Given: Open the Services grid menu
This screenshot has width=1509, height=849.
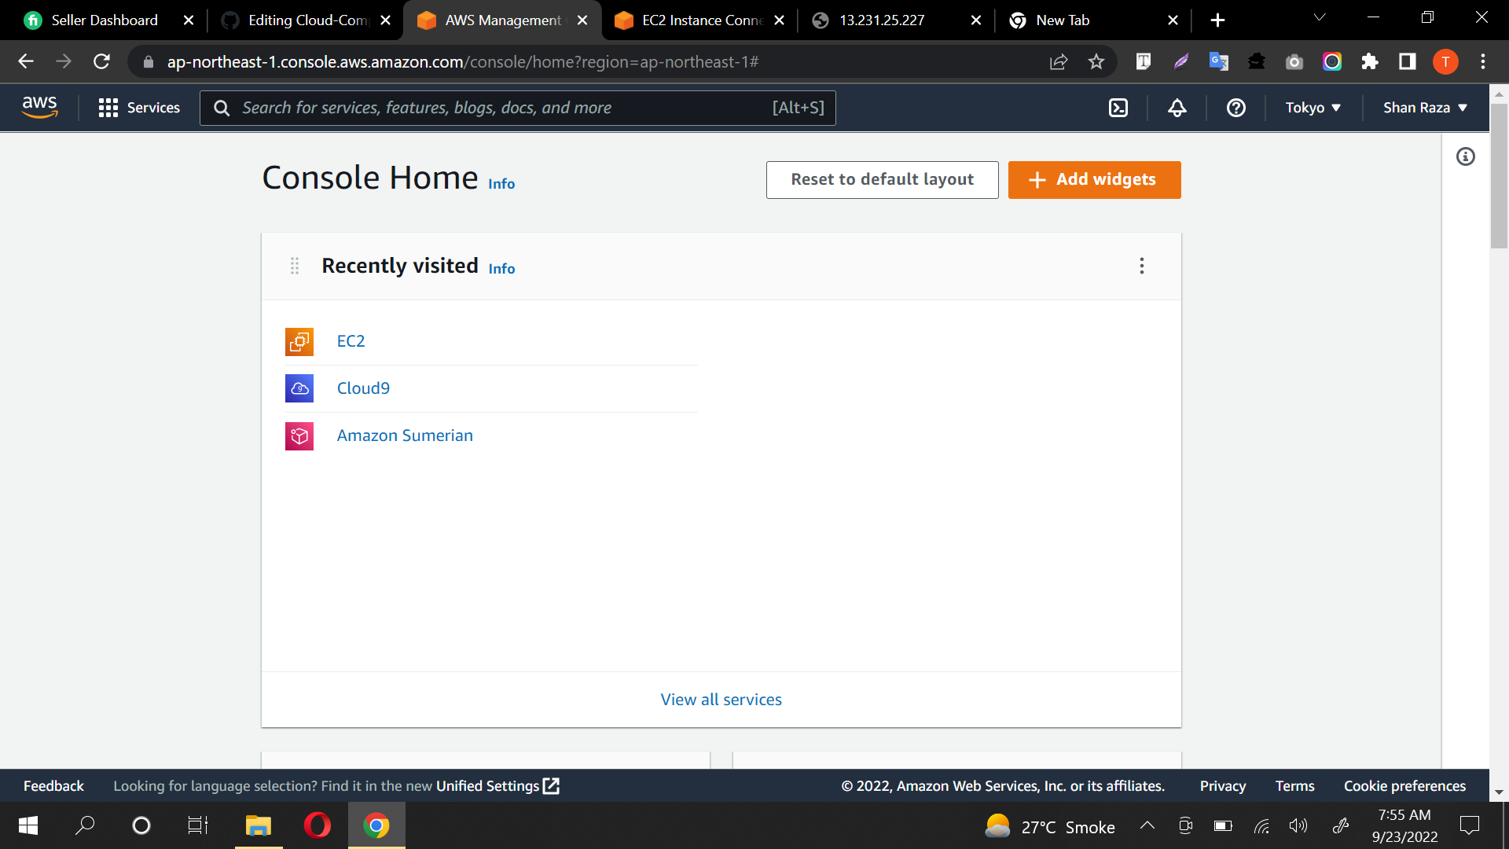Looking at the screenshot, I should pyautogui.click(x=139, y=108).
